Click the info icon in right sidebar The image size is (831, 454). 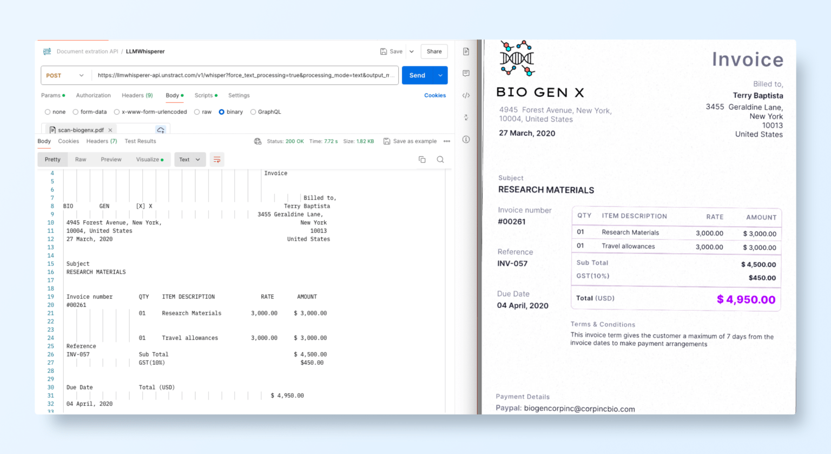point(466,140)
